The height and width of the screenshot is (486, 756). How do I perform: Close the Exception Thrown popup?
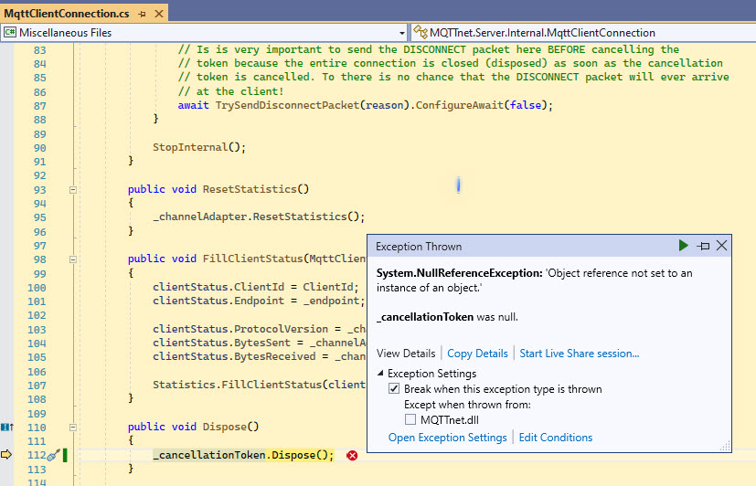point(721,246)
